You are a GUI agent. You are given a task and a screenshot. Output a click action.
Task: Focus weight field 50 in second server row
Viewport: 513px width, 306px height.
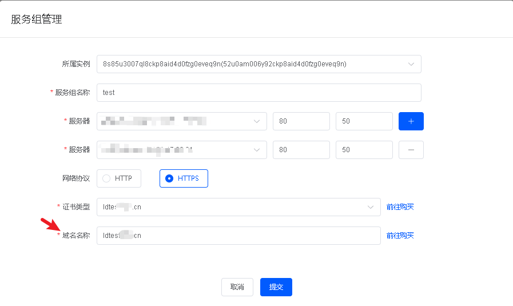pos(364,150)
